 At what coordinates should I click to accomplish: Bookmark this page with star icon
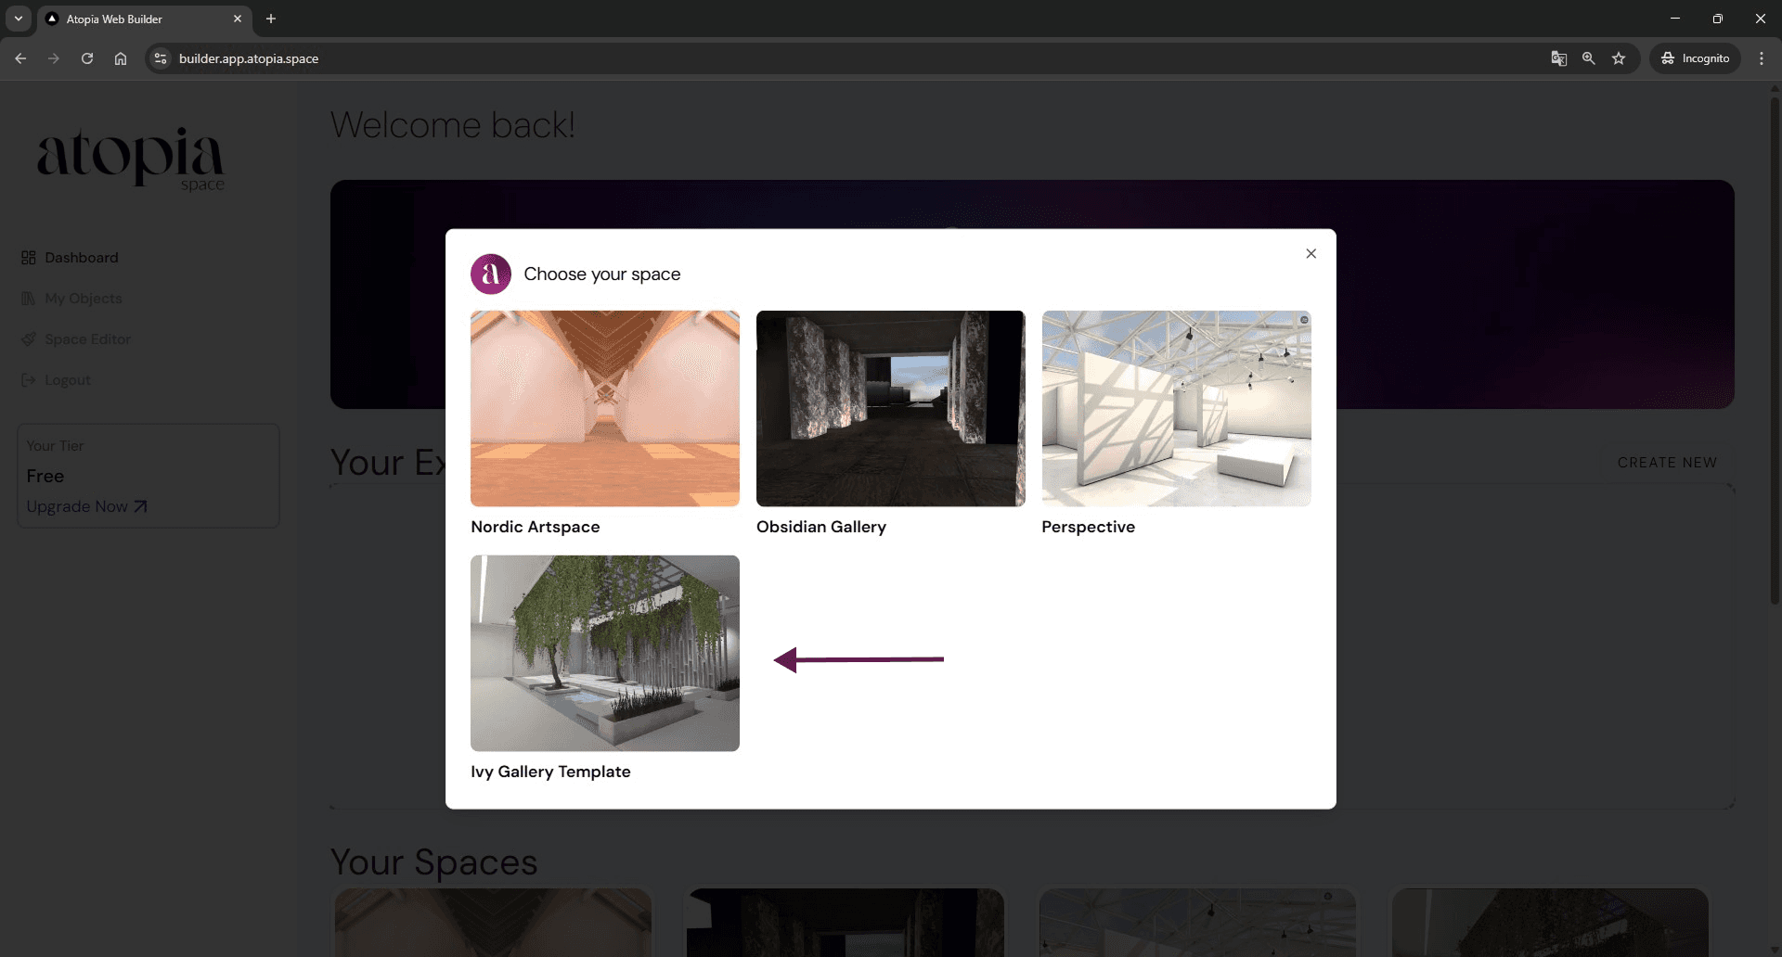[1619, 58]
